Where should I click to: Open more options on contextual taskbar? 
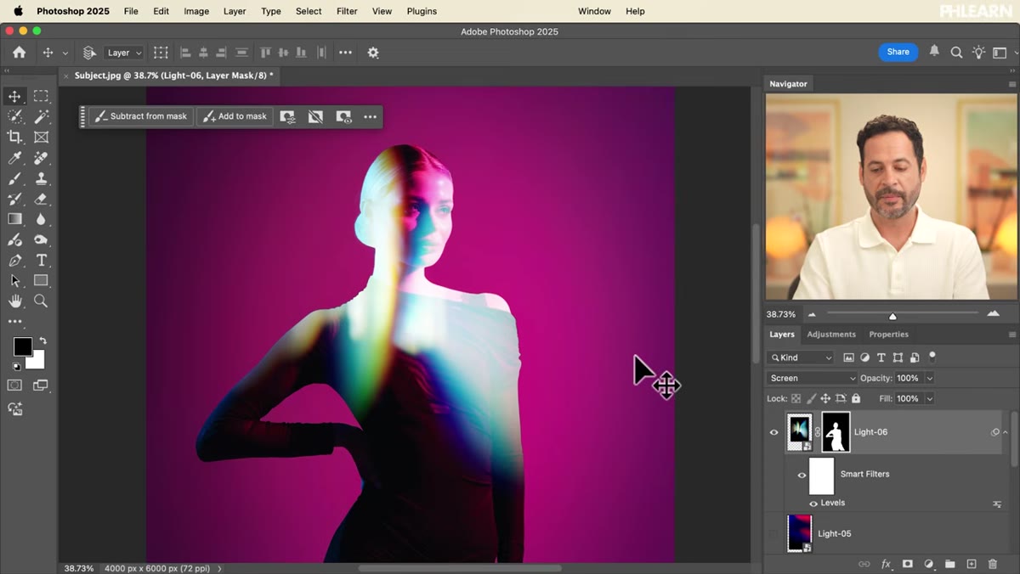pyautogui.click(x=370, y=117)
